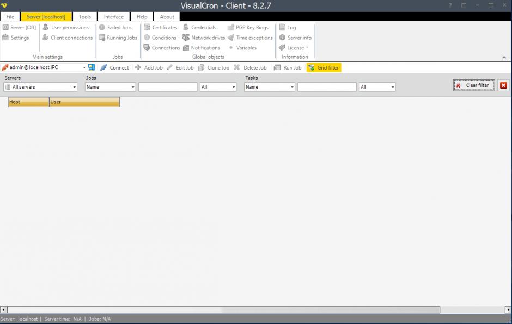The width and height of the screenshot is (512, 324).
Task: Click the Jobs filter text field
Action: pyautogui.click(x=168, y=87)
